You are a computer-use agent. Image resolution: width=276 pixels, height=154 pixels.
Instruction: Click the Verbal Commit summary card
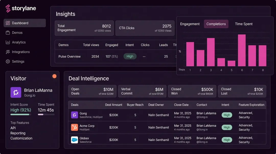[142, 91]
